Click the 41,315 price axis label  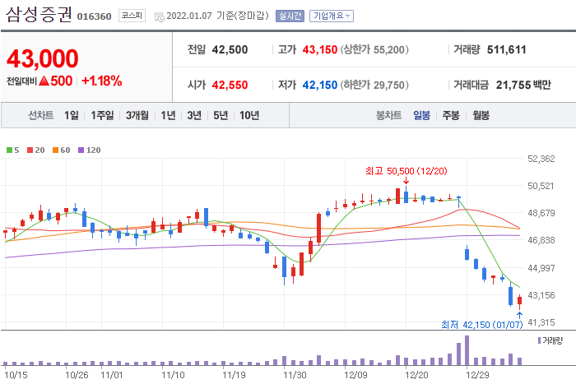pyautogui.click(x=541, y=322)
